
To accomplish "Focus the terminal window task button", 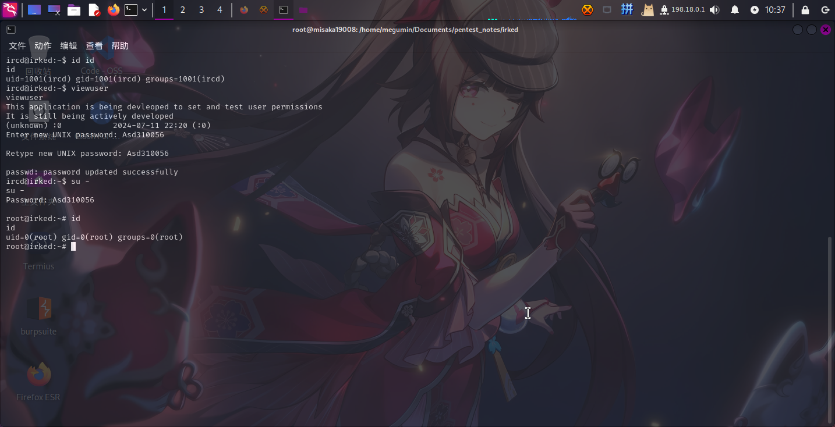I will [284, 10].
